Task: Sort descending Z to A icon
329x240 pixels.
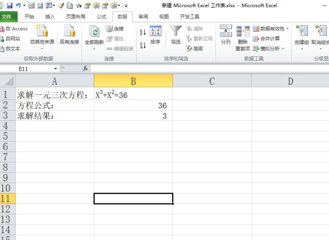Action: point(143,45)
